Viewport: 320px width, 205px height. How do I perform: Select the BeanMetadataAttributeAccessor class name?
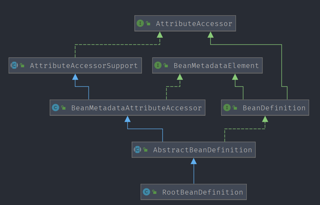pos(136,108)
